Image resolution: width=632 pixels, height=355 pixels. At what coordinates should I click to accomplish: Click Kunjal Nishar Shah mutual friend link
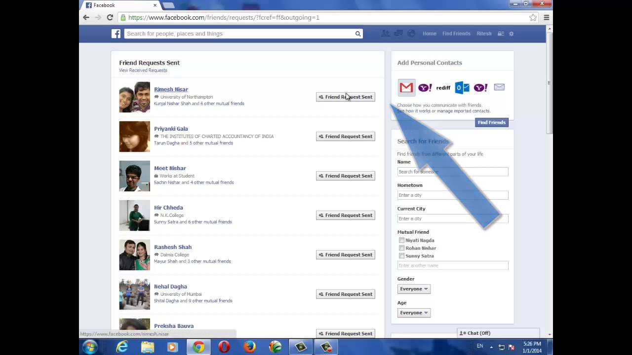click(172, 104)
